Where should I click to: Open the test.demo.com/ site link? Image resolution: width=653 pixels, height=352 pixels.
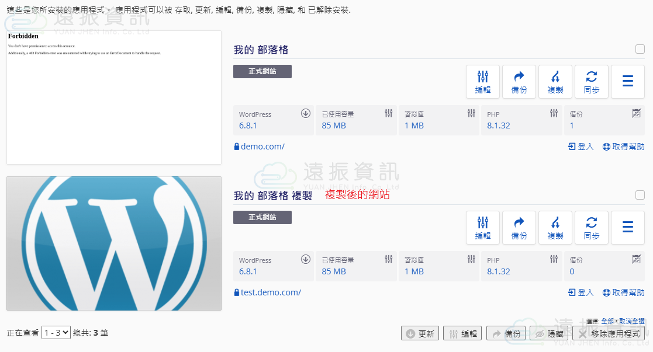pos(270,292)
